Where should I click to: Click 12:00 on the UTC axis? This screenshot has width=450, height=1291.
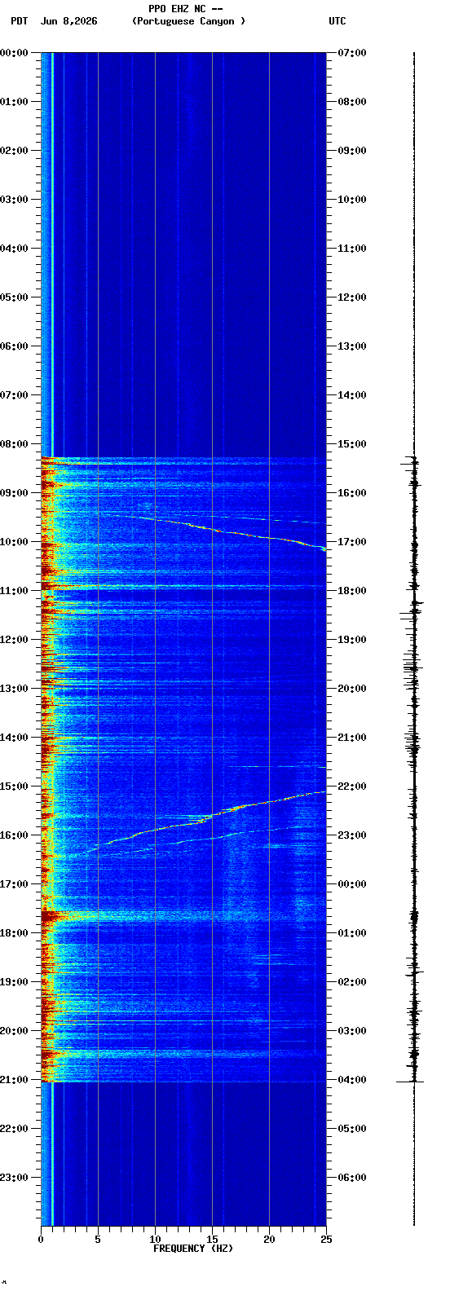coord(352,297)
